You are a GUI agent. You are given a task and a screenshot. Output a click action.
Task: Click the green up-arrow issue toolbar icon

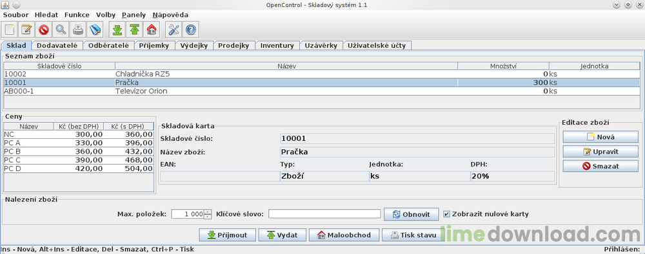point(135,30)
